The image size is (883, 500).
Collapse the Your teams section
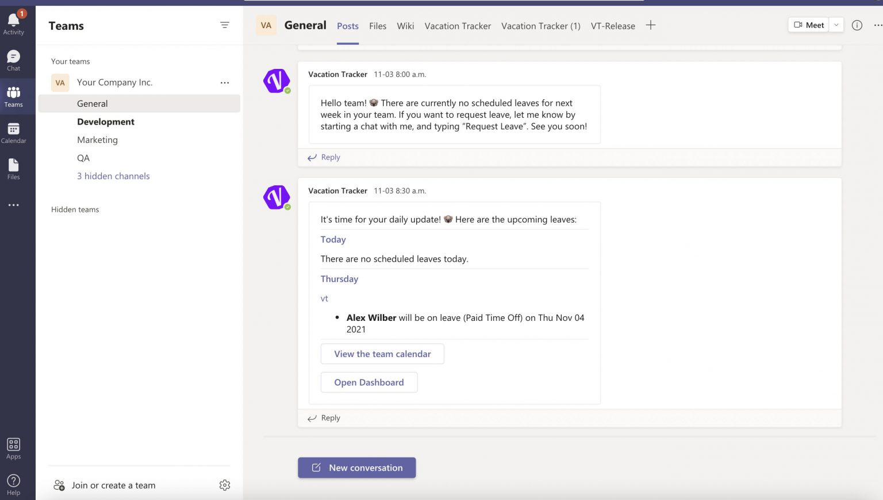point(71,61)
